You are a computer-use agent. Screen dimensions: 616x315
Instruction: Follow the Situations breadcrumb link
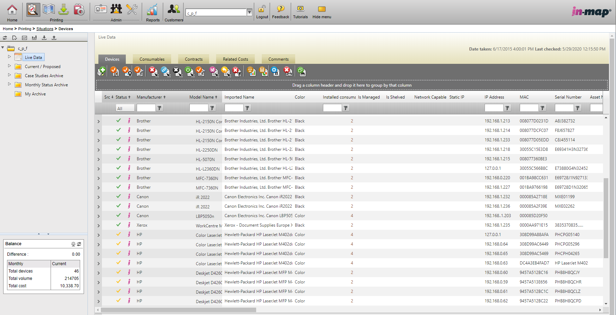click(x=45, y=29)
